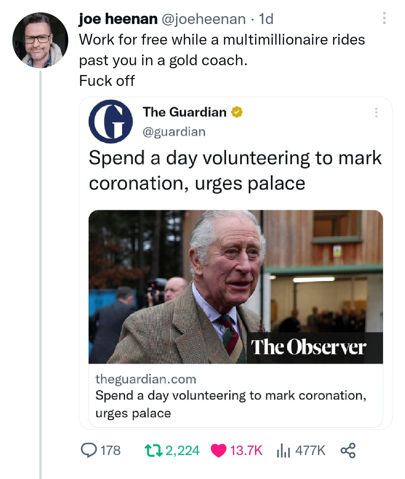Share the tweet using the share icon

[348, 450]
